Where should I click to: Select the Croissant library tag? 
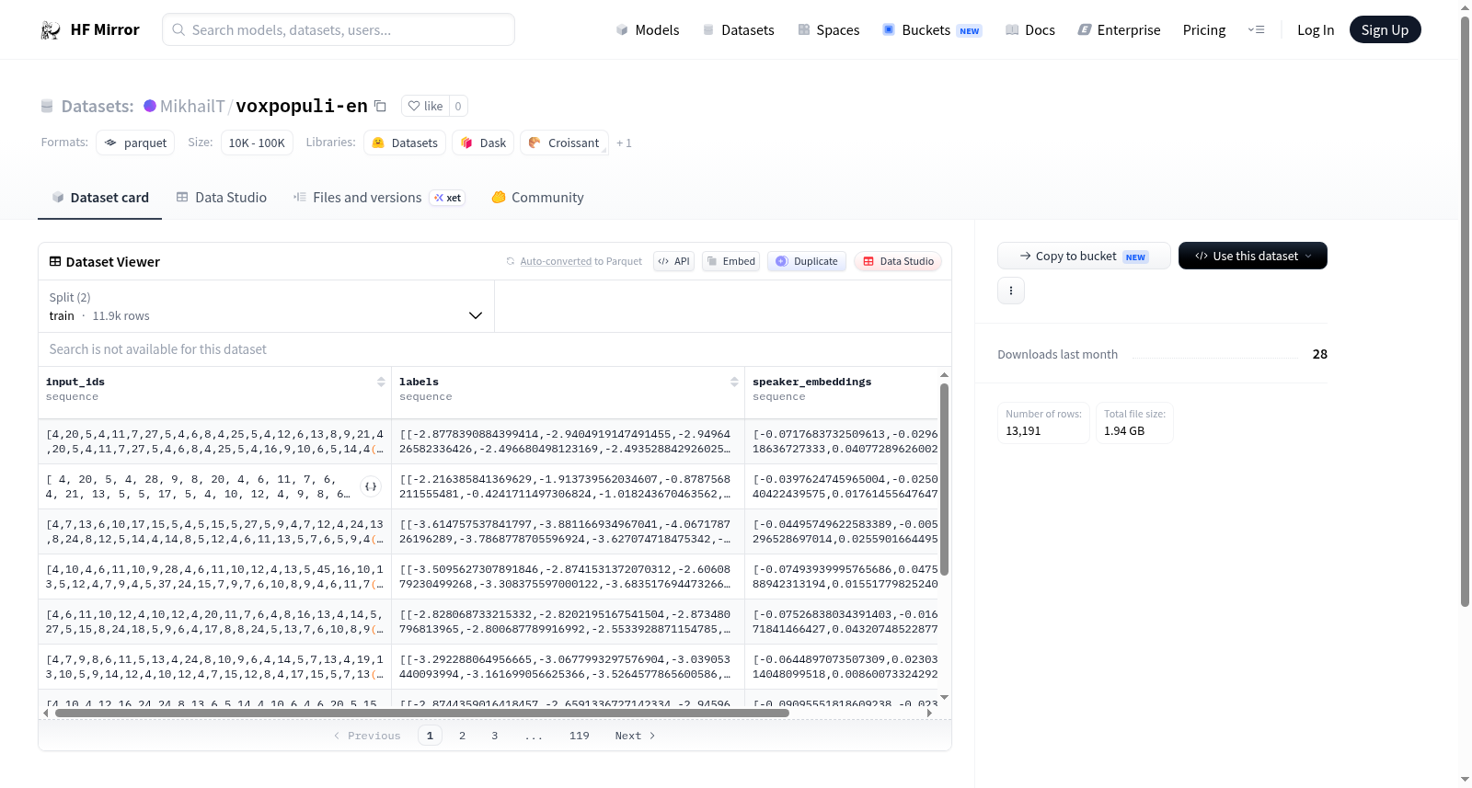coord(564,143)
